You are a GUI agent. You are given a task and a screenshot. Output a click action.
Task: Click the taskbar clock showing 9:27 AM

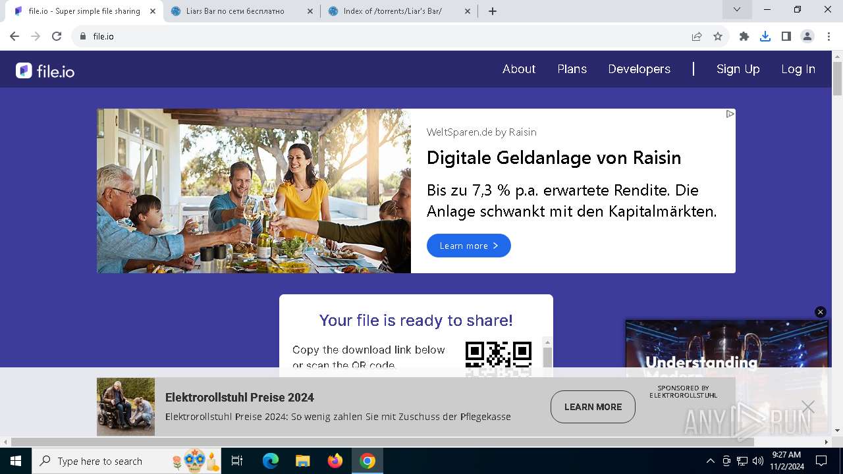point(787,461)
